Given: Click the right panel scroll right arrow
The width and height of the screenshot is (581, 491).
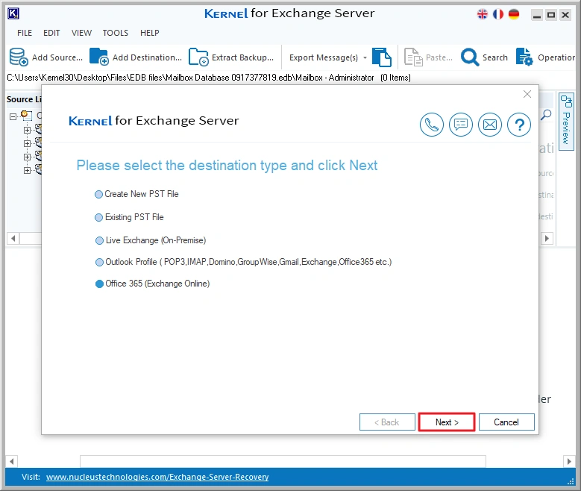Looking at the screenshot, I should pos(547,238).
